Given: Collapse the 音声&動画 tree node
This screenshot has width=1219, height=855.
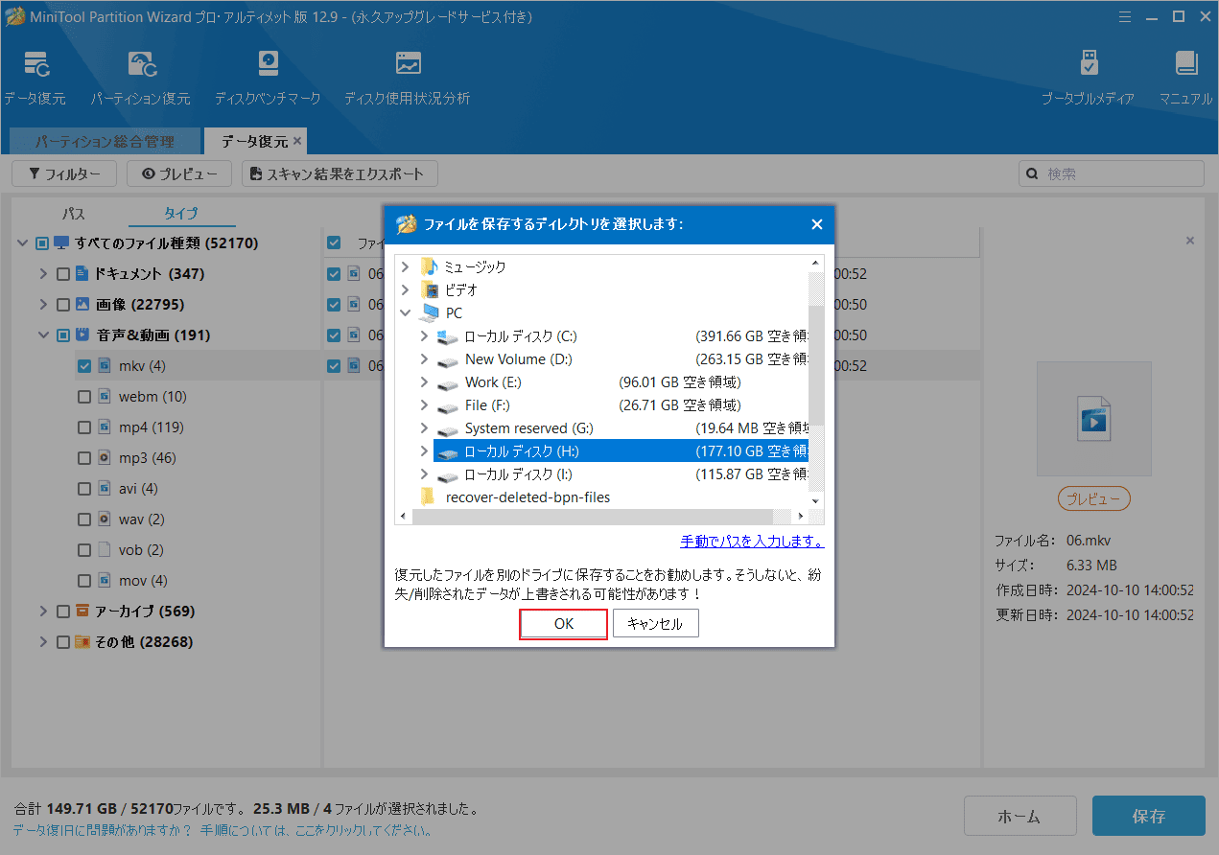Looking at the screenshot, I should click(x=43, y=335).
